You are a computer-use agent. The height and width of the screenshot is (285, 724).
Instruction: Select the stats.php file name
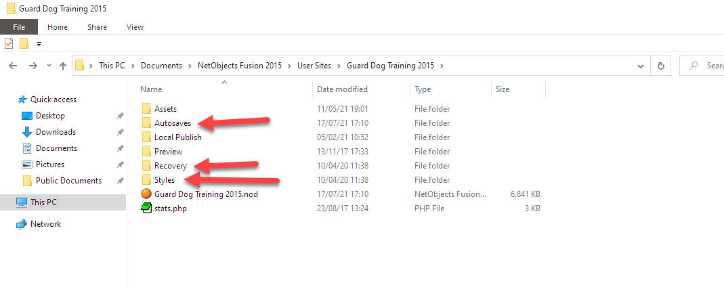click(171, 209)
